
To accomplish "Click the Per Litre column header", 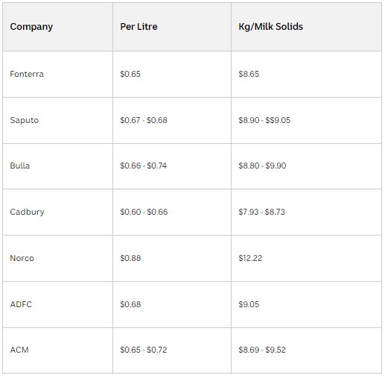I will tap(172, 27).
